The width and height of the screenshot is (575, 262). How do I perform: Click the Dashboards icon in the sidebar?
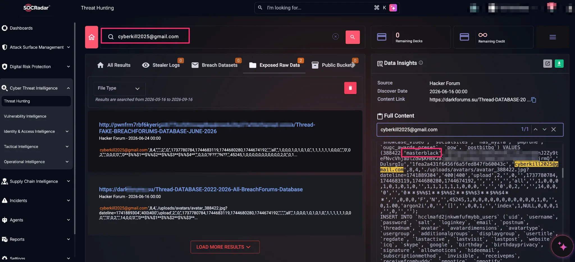[x=4, y=28]
